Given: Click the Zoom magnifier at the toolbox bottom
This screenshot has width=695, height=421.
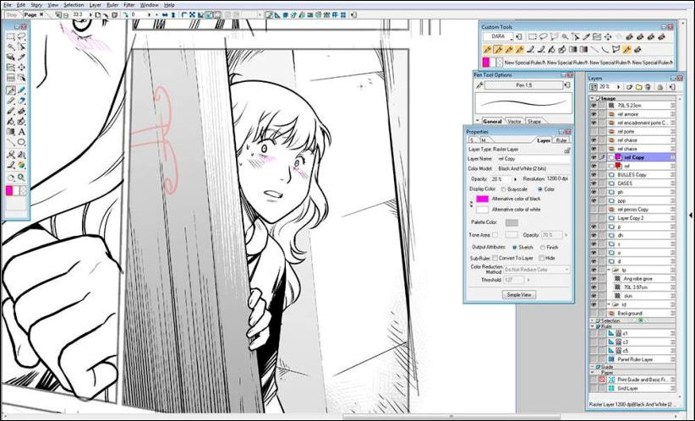Looking at the screenshot, I should (x=22, y=178).
